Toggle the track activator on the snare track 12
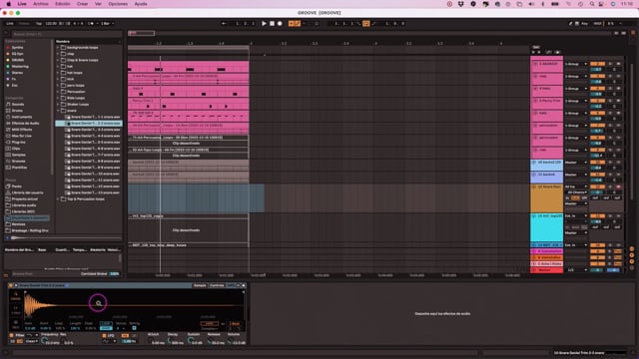The height and width of the screenshot is (359, 639). click(597, 186)
